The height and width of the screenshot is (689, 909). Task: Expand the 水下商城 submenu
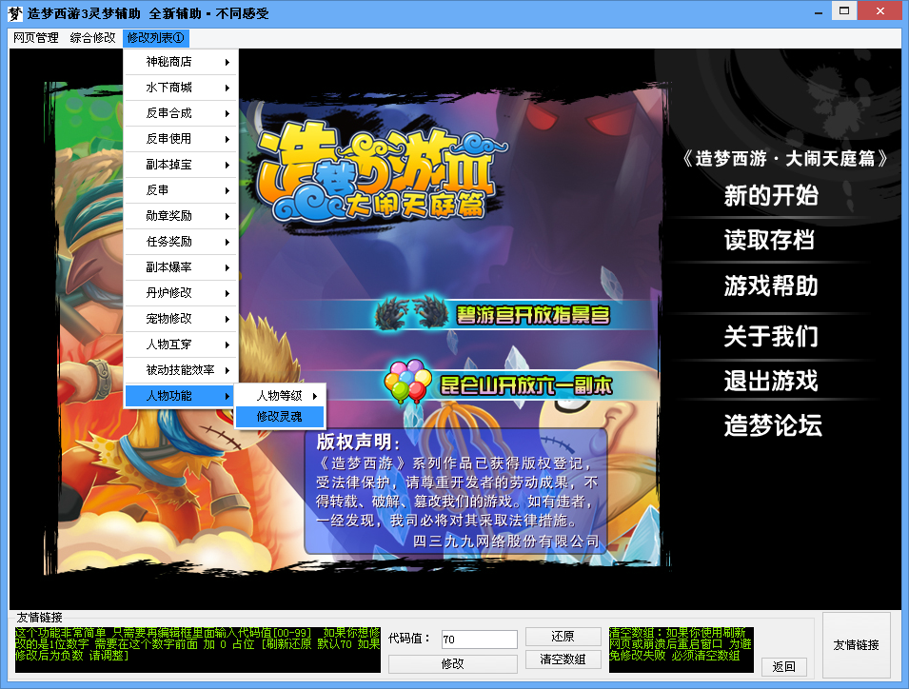pos(181,88)
